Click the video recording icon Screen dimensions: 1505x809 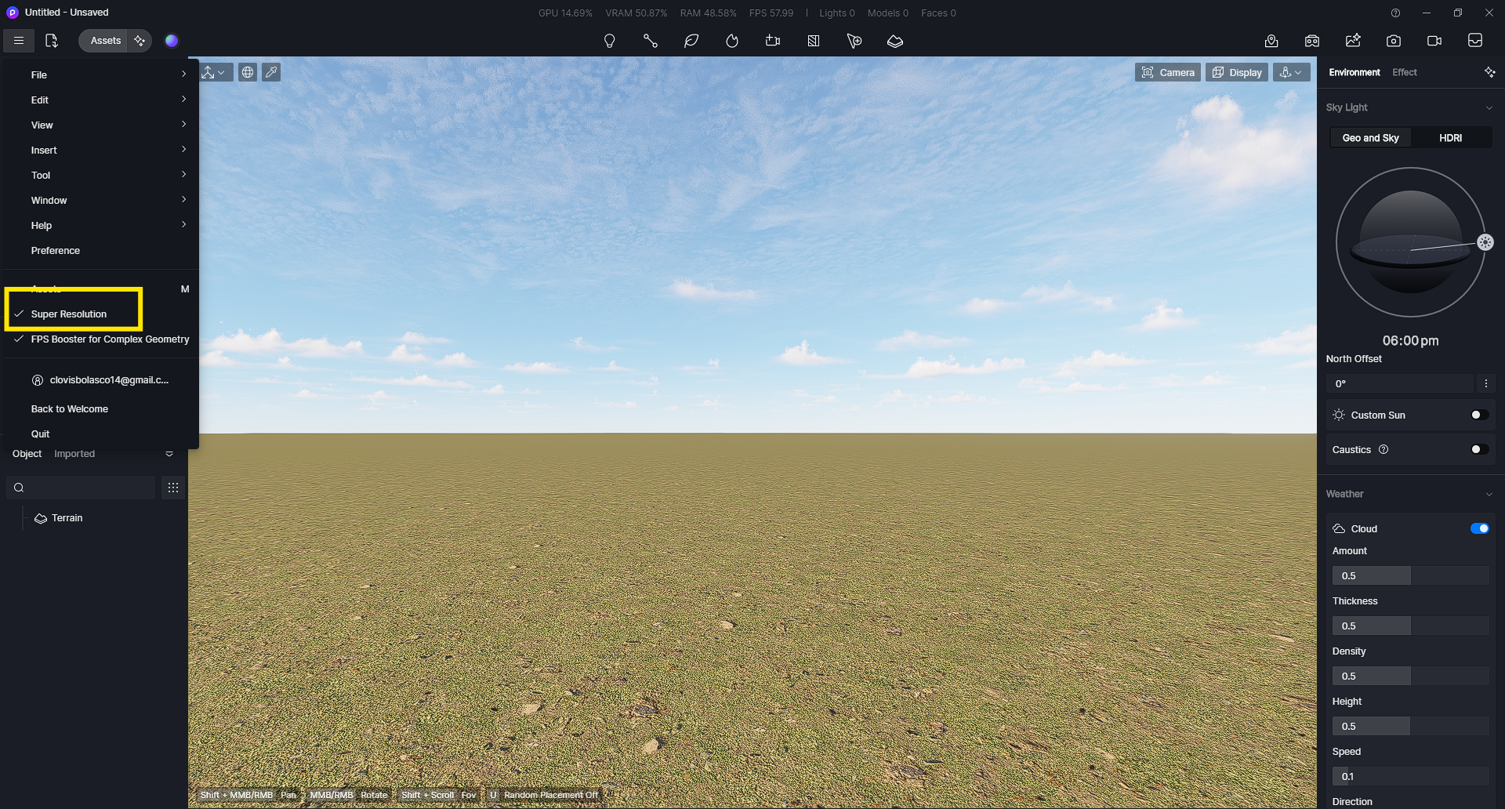coord(1434,41)
